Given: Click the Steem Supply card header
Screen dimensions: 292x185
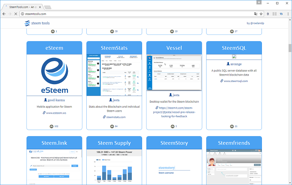Looking at the screenshot, I should (x=114, y=143).
